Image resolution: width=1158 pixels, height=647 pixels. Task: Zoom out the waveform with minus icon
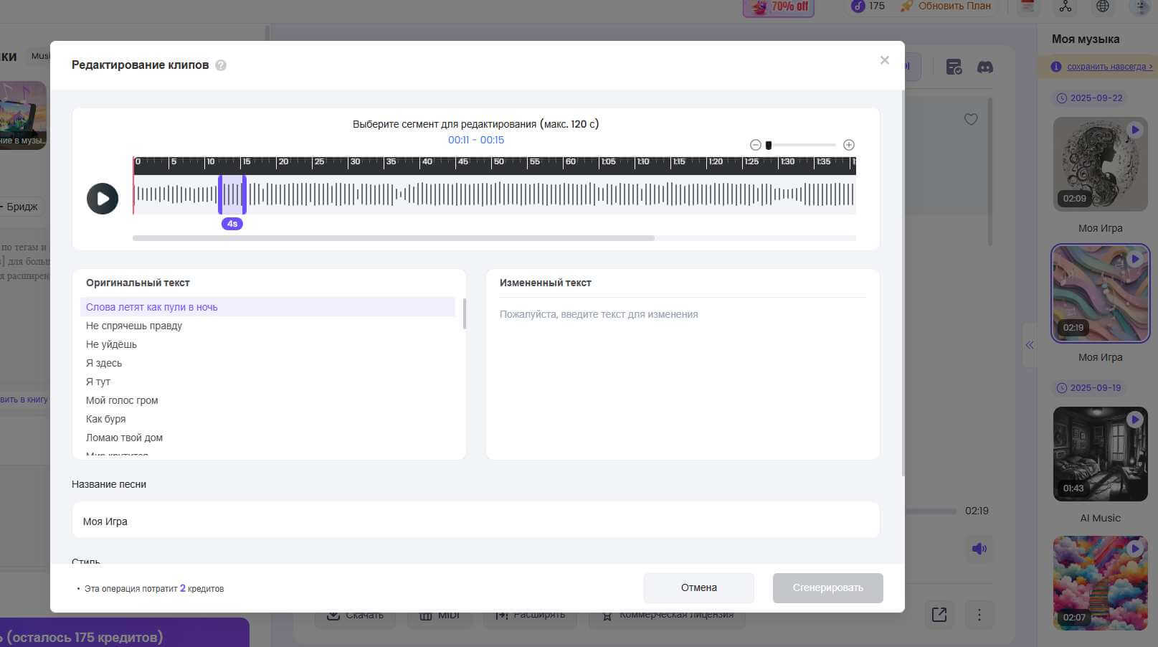click(x=755, y=145)
